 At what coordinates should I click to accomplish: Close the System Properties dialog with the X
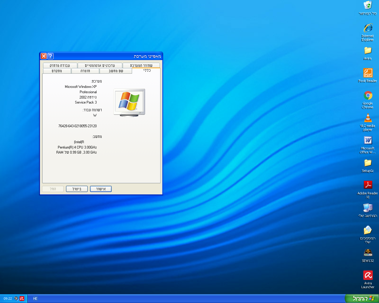click(x=44, y=56)
